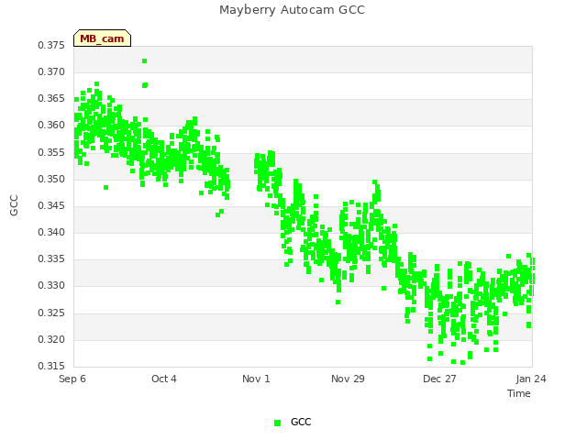Click the highest outlier point near 0.372
Screen dimensions: 587x440
tap(145, 61)
